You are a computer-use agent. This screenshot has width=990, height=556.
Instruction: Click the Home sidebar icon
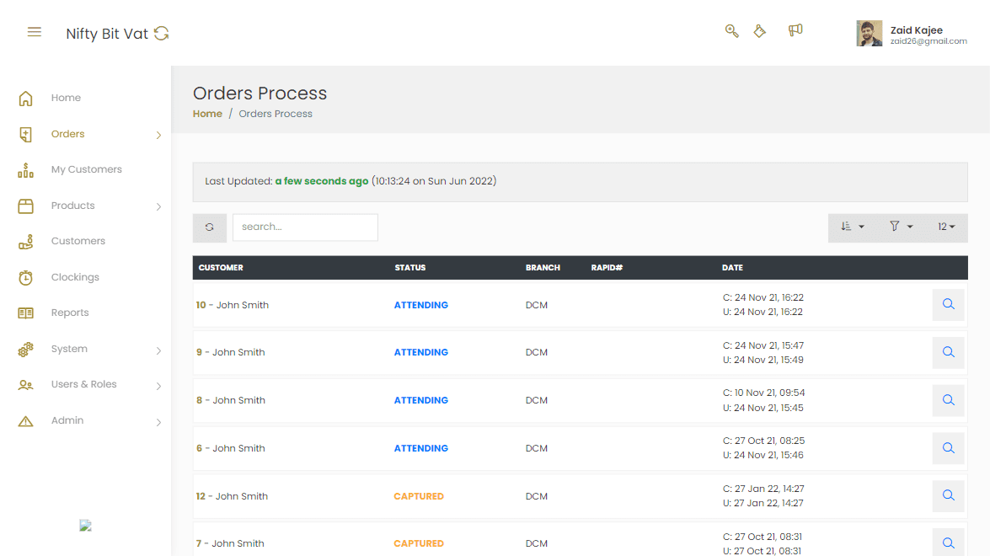tap(26, 99)
